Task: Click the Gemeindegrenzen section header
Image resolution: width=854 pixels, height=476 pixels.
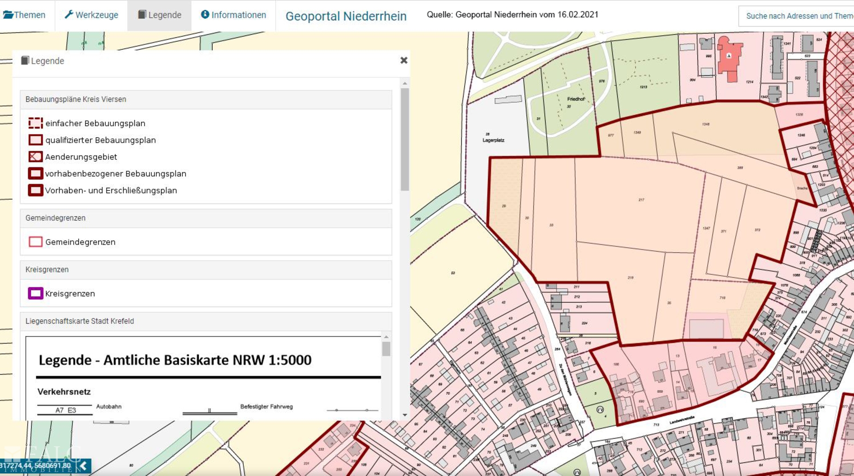Action: click(206, 218)
